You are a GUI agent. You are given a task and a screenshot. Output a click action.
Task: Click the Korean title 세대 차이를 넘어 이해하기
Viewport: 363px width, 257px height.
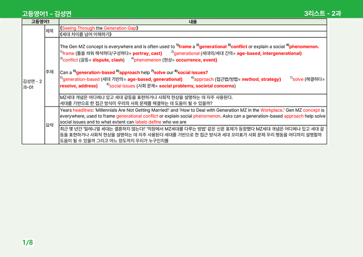[x=86, y=34]
